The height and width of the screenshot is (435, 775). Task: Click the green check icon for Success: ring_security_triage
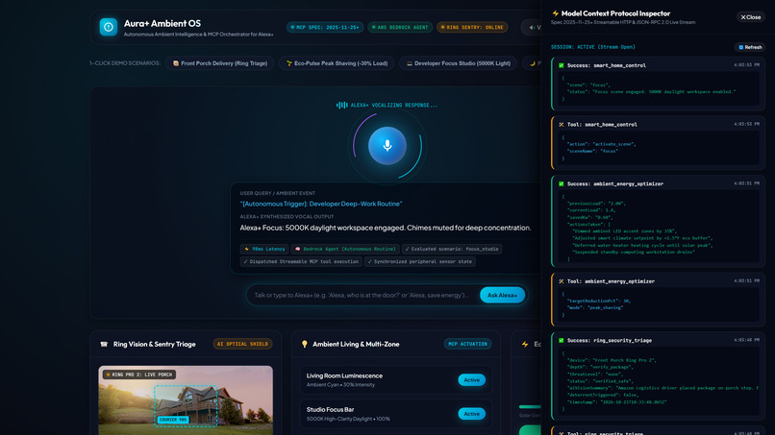561,340
